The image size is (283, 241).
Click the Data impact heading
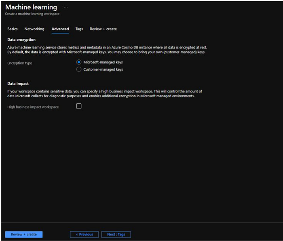click(x=18, y=84)
